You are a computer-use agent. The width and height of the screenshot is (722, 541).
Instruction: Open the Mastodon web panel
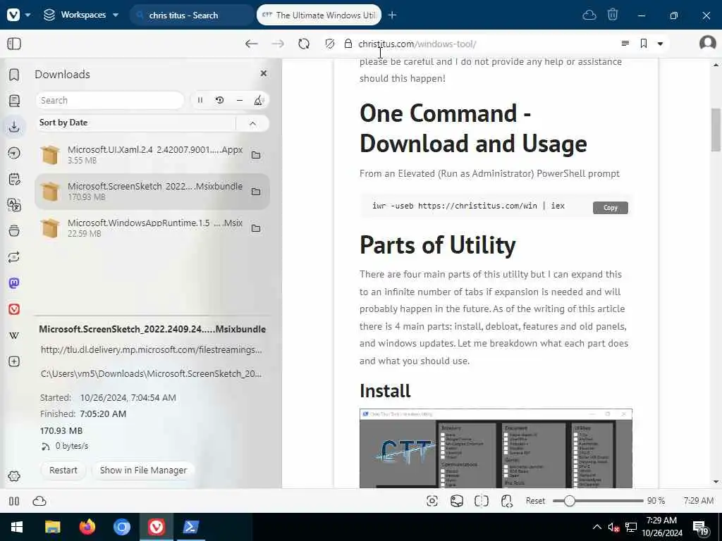coord(14,283)
